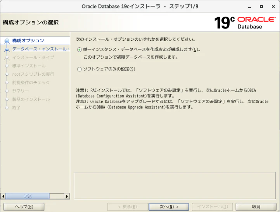
Task: Click left arrow of sidebar horizontal scrollbar
Action: (x=3, y=196)
